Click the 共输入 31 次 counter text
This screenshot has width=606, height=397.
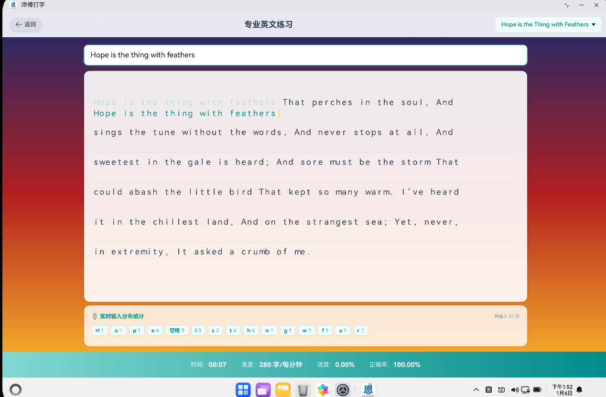(x=507, y=316)
